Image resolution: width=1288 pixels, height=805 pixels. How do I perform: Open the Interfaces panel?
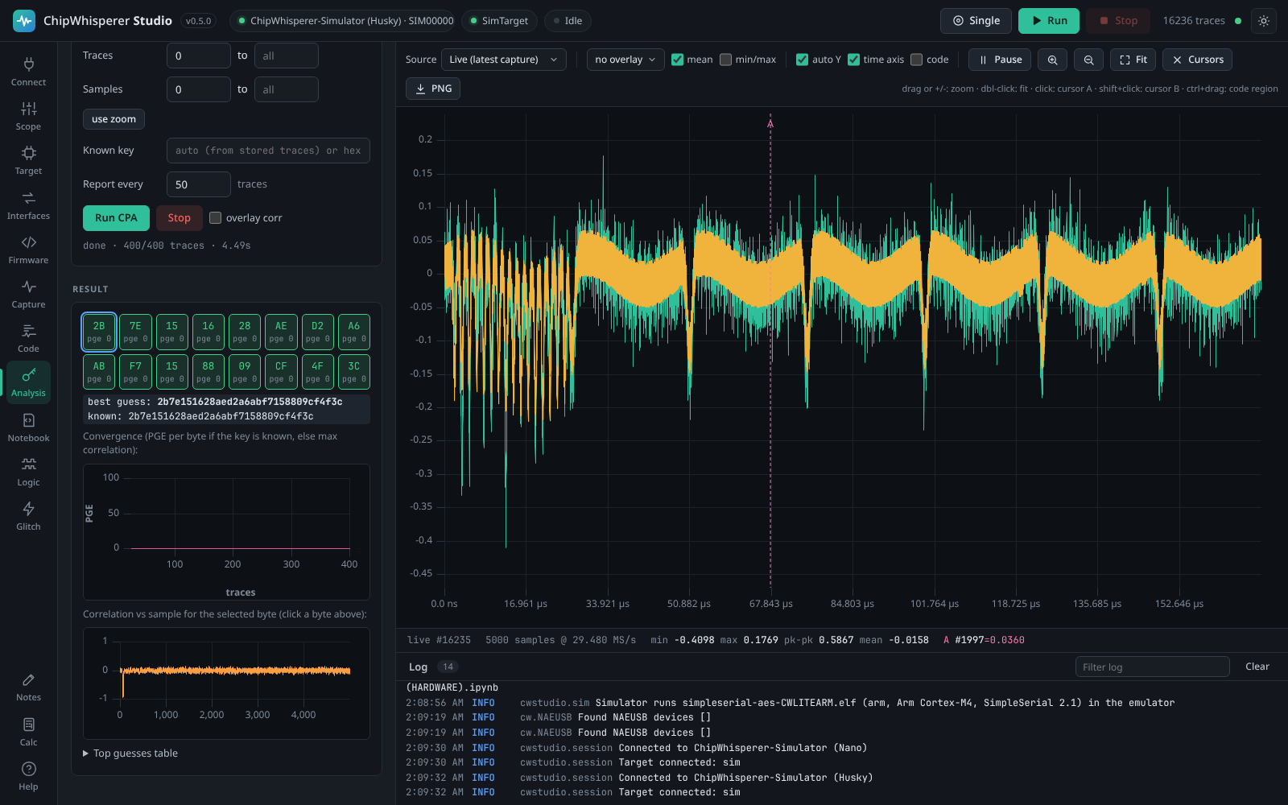28,205
